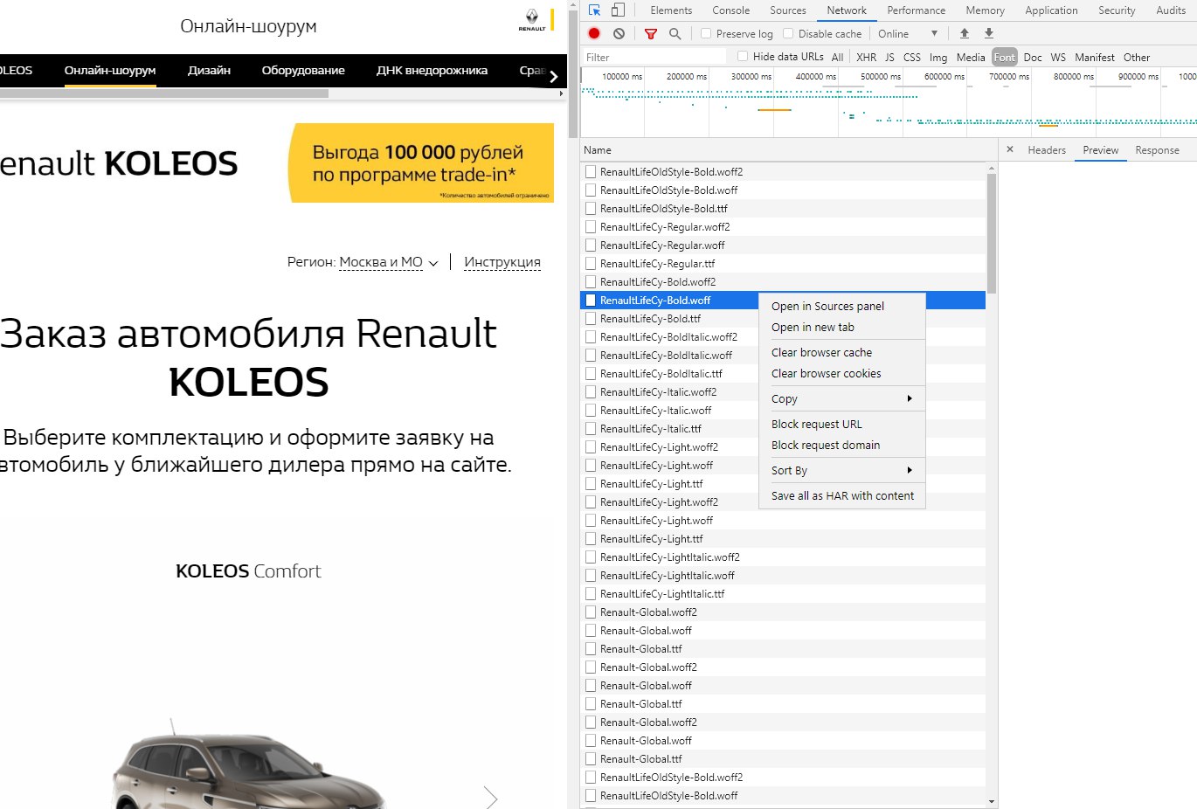Click the export HAR download arrow icon
This screenshot has height=809, width=1197.
click(x=989, y=33)
